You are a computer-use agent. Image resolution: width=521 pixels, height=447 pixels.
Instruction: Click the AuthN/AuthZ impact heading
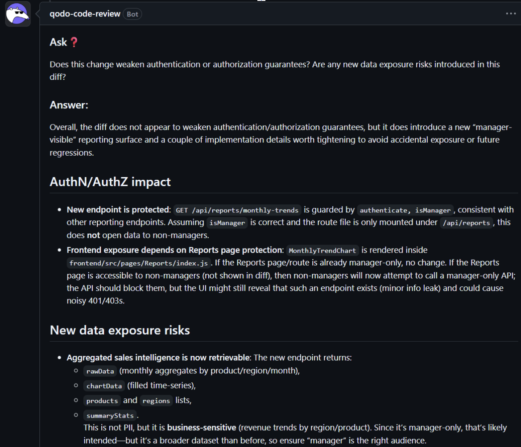tap(110, 182)
